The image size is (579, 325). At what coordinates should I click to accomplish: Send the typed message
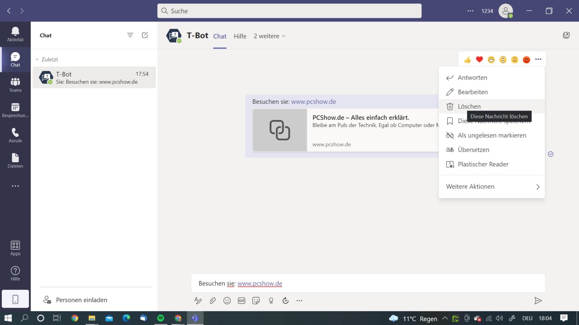point(538,301)
